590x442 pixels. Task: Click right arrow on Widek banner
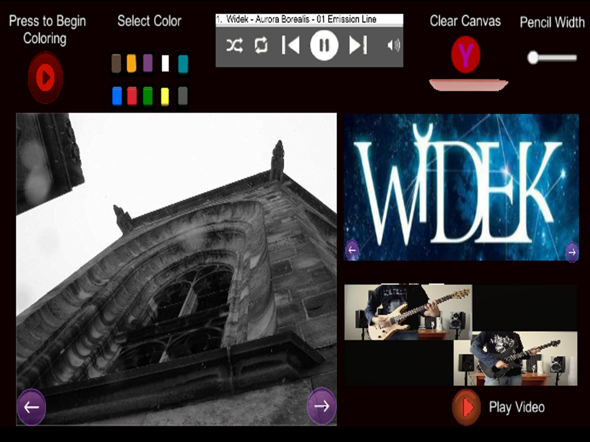tap(571, 252)
